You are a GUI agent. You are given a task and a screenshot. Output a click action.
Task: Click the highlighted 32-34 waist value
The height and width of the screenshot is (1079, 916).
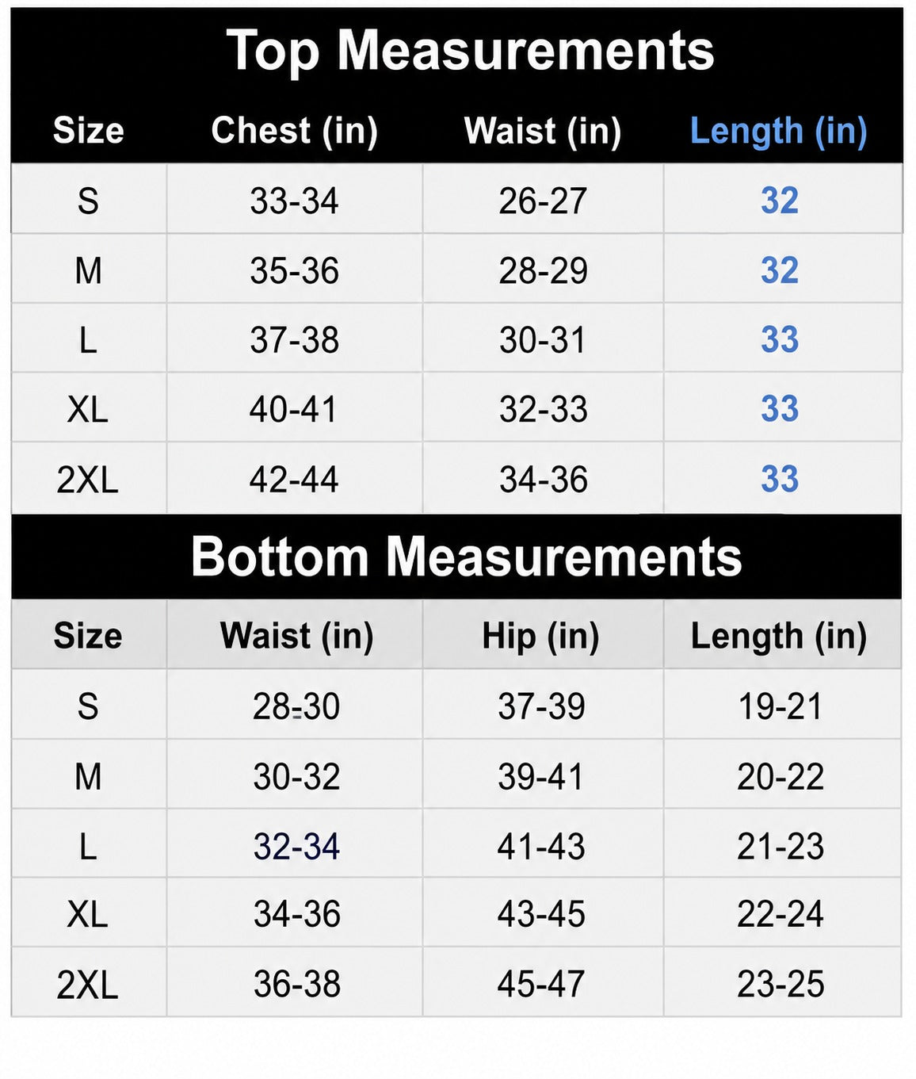296,847
